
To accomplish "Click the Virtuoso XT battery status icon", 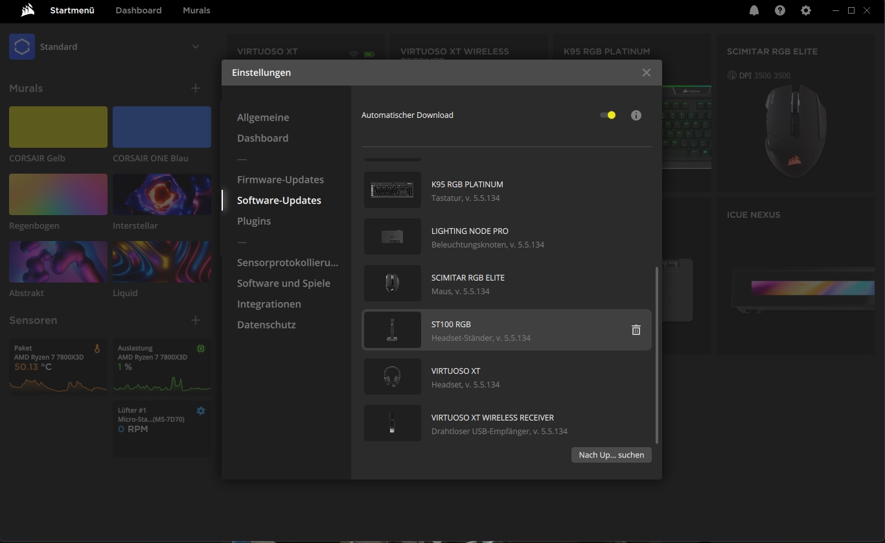I will point(369,54).
